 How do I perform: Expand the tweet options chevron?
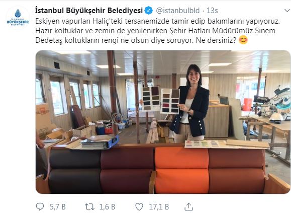pos(287,11)
